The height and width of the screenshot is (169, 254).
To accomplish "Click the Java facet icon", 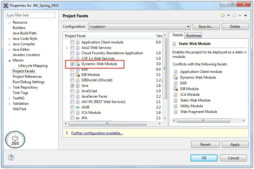I will click(x=78, y=86).
